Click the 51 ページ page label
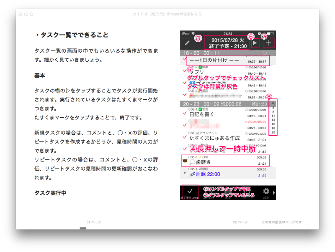The image size is (335, 252). [94, 222]
